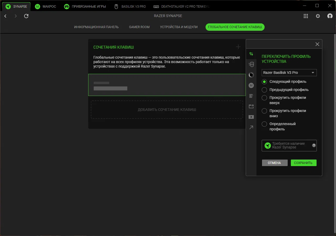
Task: Select Предыдущий профиль option
Action: (x=285, y=90)
